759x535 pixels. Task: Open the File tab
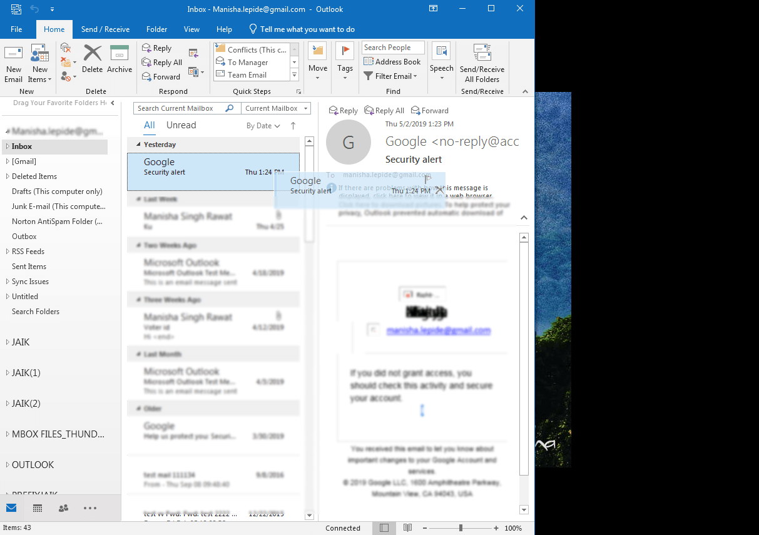tap(16, 29)
